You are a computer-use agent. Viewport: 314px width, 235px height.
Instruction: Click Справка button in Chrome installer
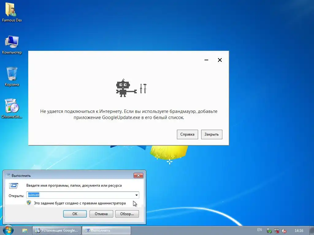coord(187,134)
